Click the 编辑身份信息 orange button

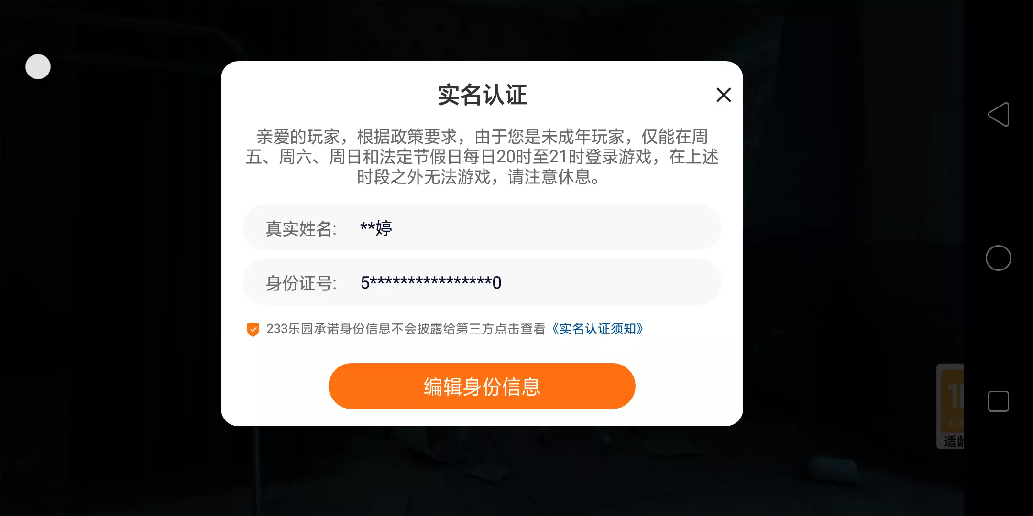tap(482, 386)
